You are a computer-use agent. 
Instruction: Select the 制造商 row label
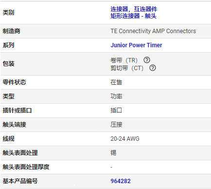(x=11, y=31)
